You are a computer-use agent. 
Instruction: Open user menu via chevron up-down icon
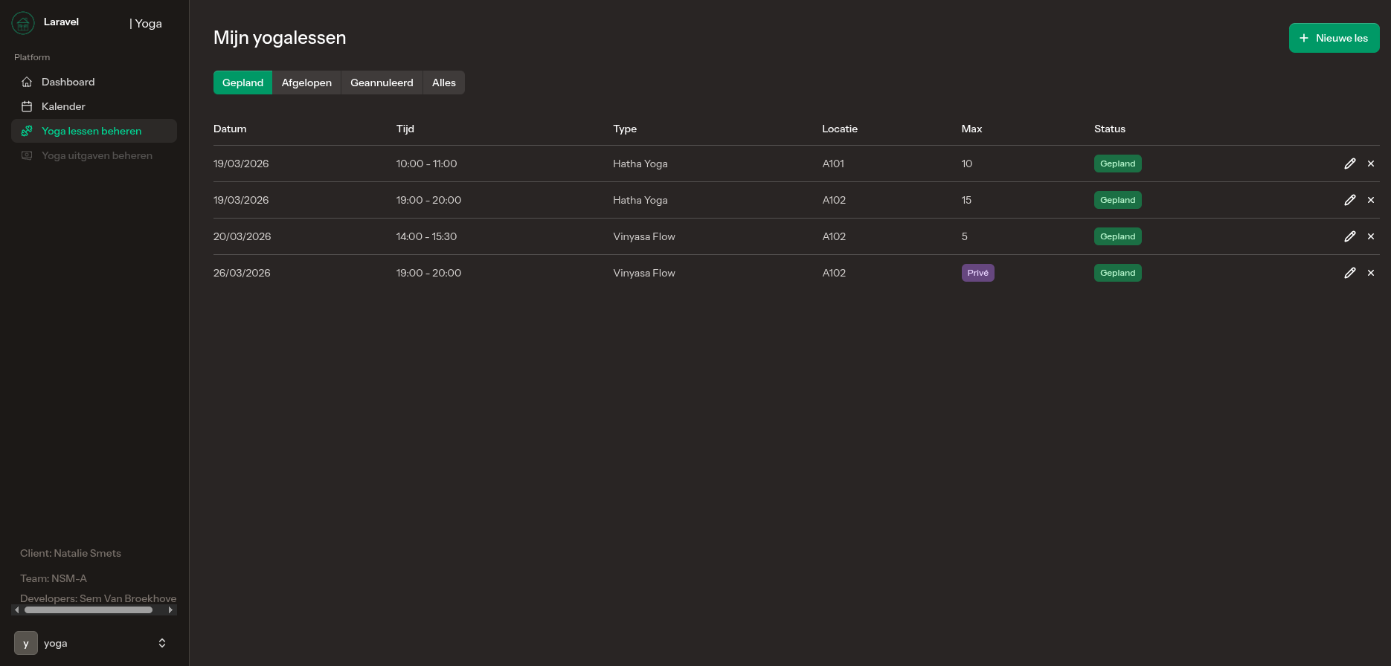click(x=162, y=643)
